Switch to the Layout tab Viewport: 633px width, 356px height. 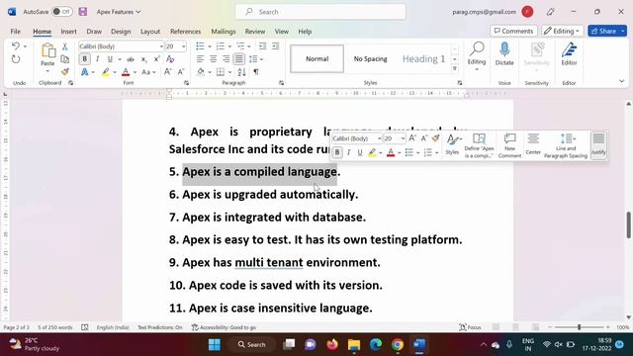coord(150,31)
